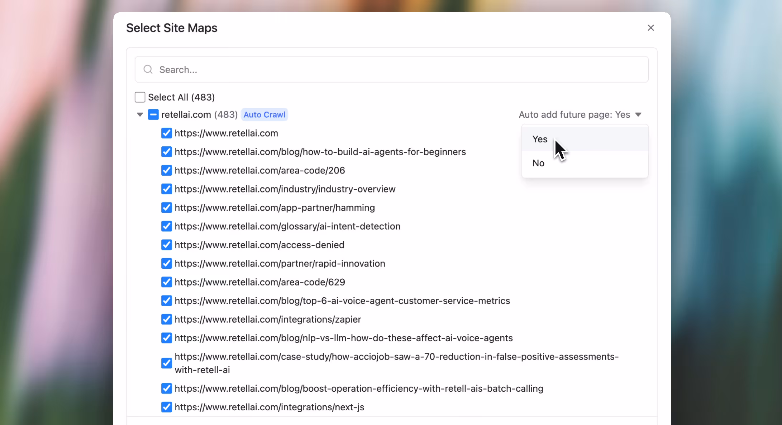Choose Yes in the dropdown menu

pos(540,139)
